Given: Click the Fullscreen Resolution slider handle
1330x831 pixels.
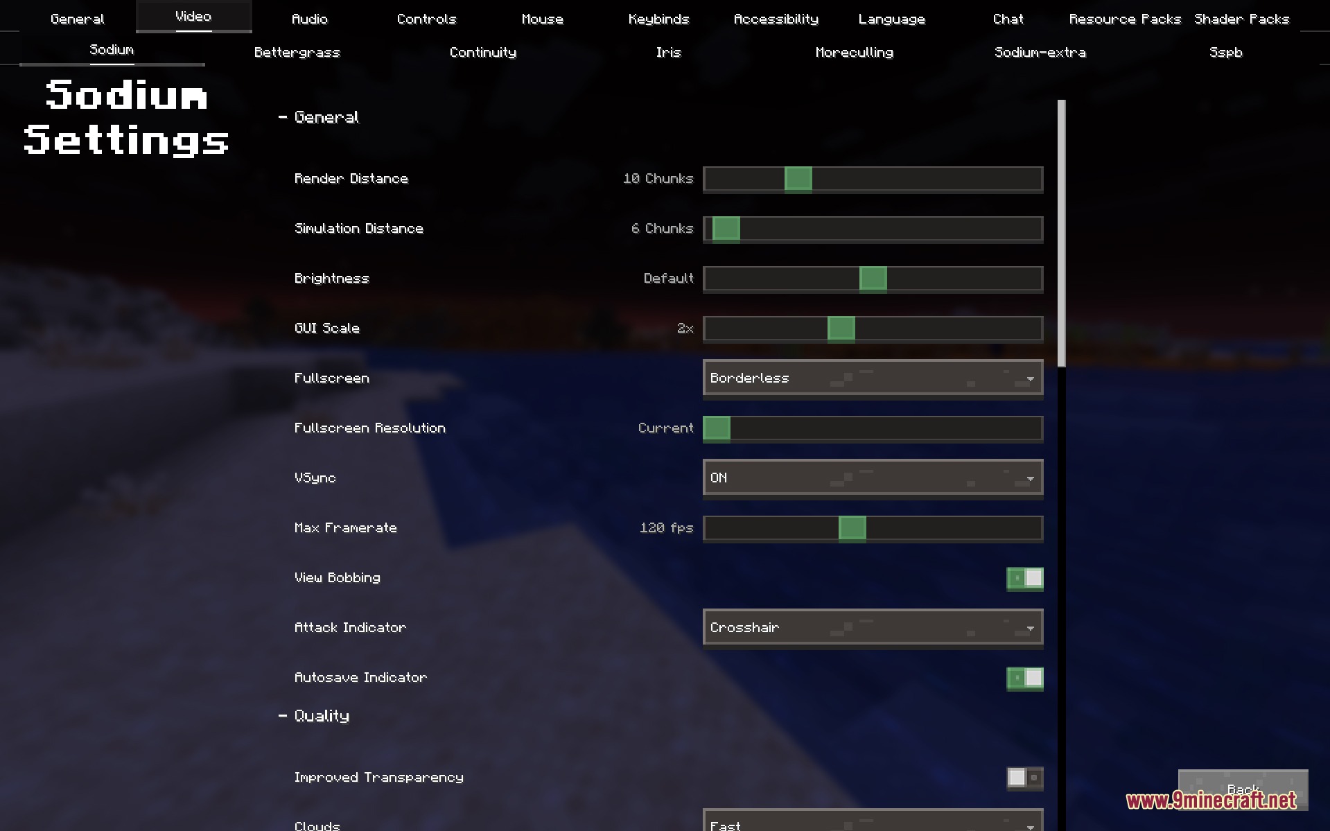Looking at the screenshot, I should pyautogui.click(x=717, y=428).
